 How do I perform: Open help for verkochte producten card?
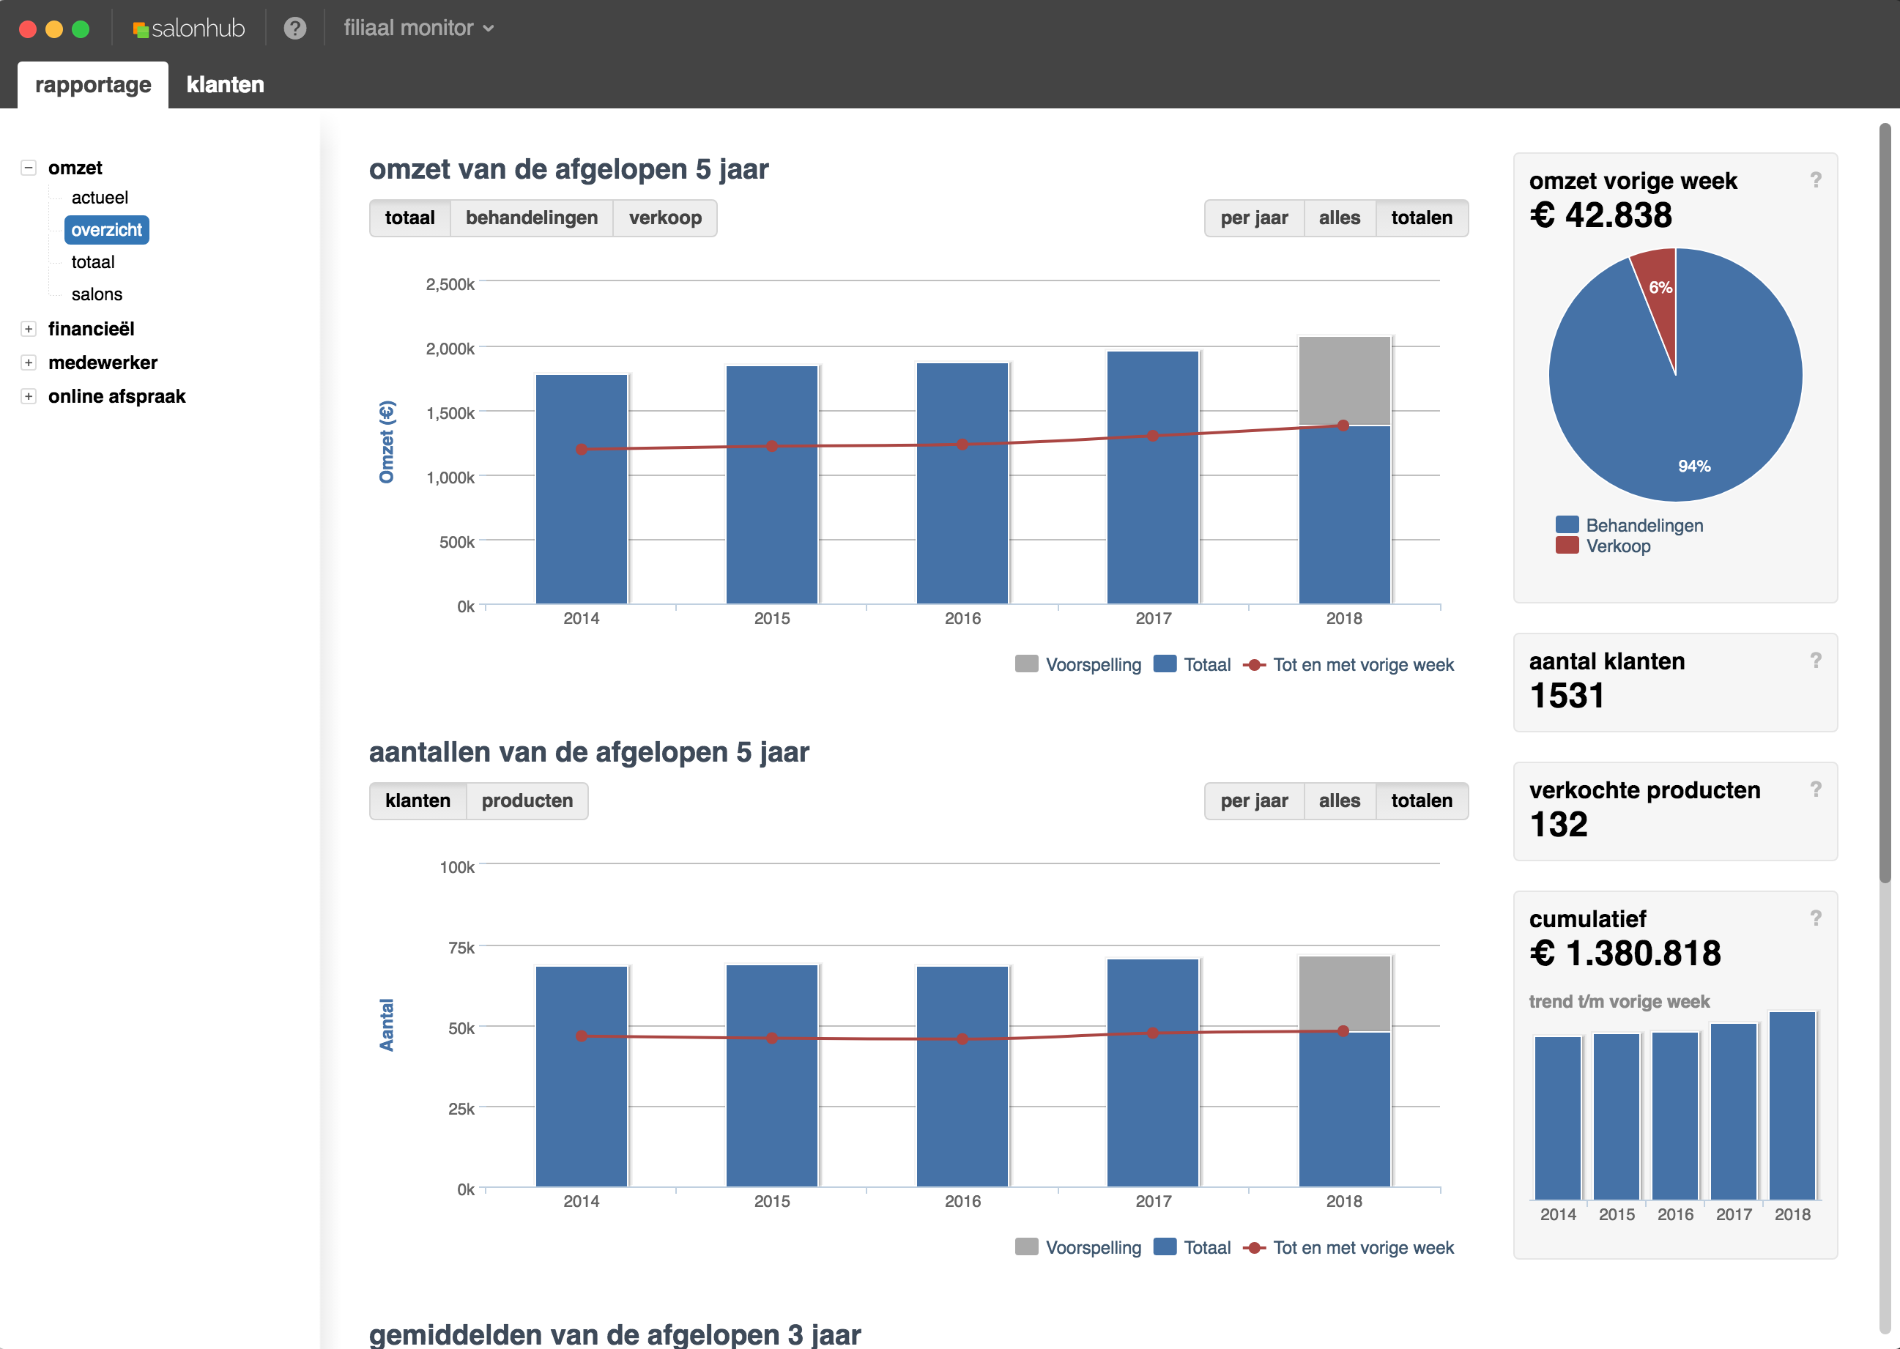[1815, 788]
